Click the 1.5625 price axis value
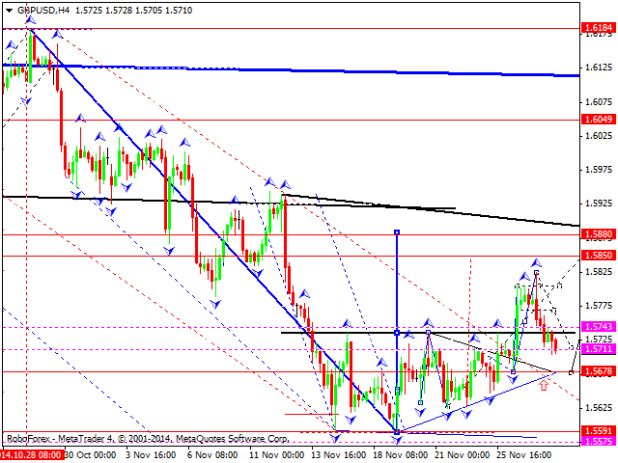The width and height of the screenshot is (618, 463). pyautogui.click(x=599, y=407)
